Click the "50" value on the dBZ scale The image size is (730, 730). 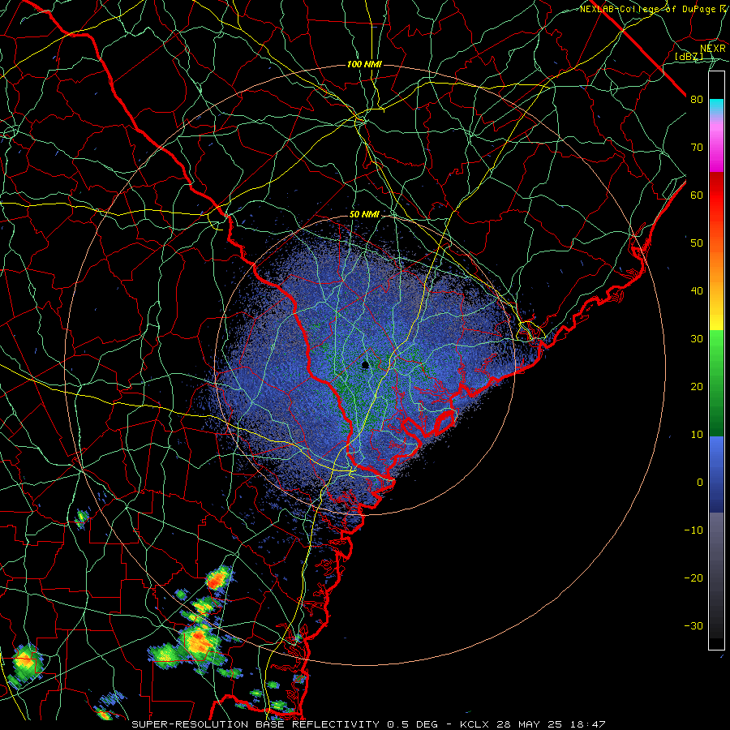tap(697, 243)
